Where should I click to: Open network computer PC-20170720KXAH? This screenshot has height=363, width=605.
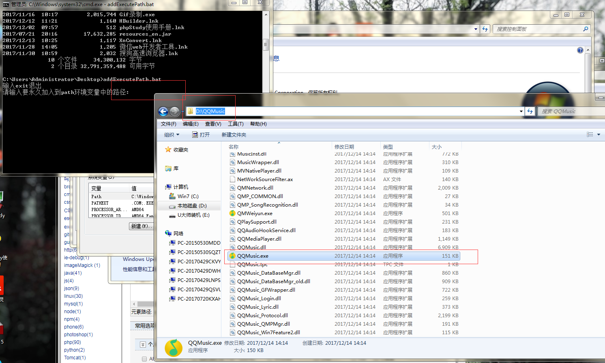coord(199,299)
